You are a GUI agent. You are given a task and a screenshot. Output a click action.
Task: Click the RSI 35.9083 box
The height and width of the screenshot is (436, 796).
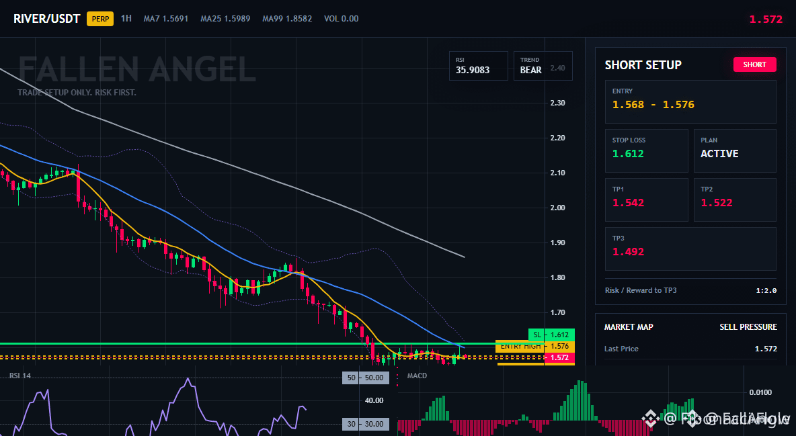pyautogui.click(x=478, y=65)
